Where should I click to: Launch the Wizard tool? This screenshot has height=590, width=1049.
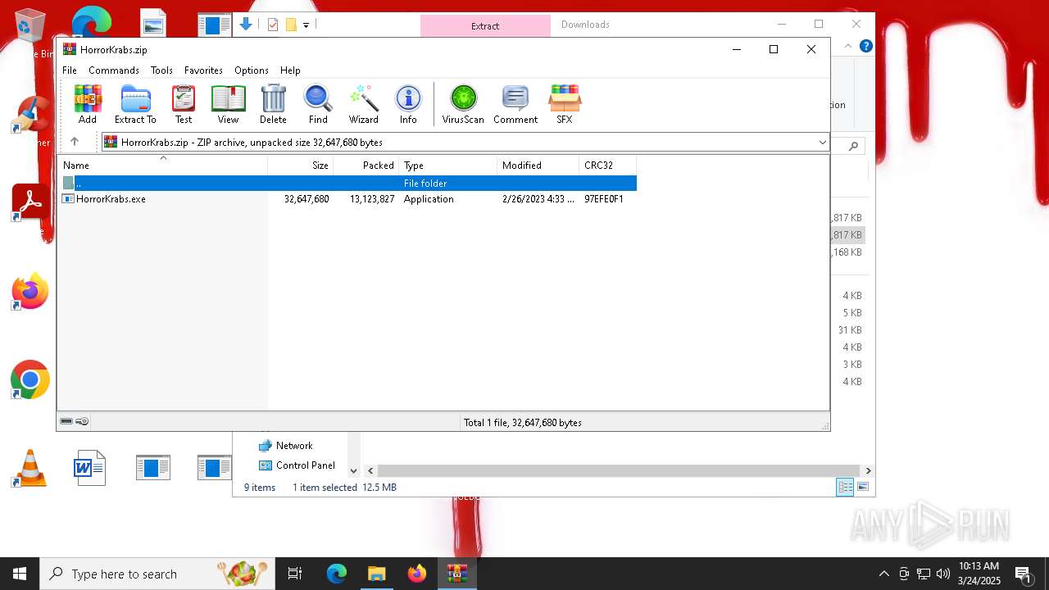[363, 104]
